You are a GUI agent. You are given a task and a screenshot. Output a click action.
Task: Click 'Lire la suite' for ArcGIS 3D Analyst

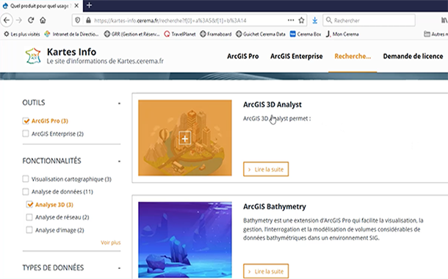pos(266,170)
